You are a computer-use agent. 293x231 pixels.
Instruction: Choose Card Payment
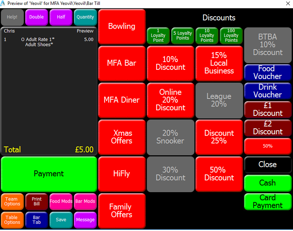click(268, 202)
